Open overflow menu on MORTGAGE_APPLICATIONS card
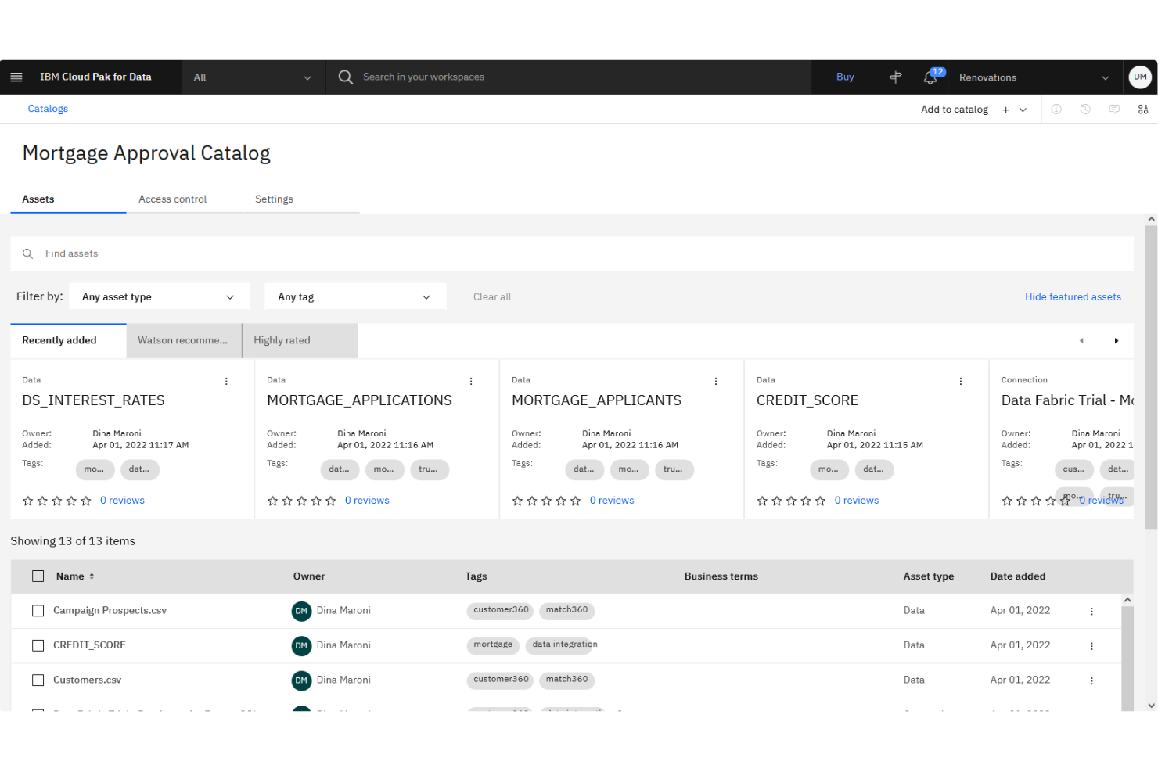The width and height of the screenshot is (1158, 772). point(471,382)
